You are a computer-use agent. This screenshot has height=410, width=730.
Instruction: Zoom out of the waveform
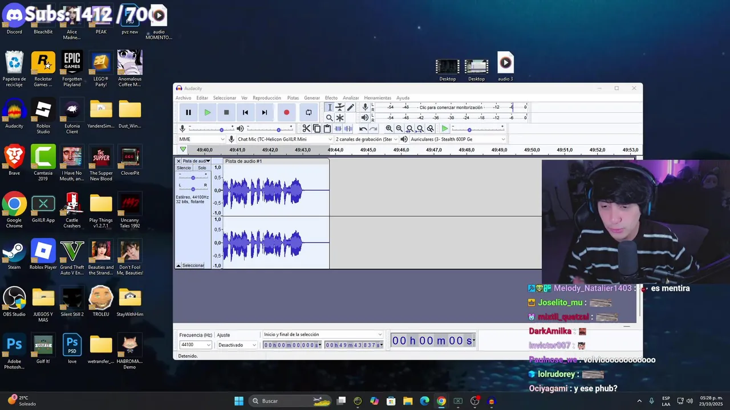(399, 129)
